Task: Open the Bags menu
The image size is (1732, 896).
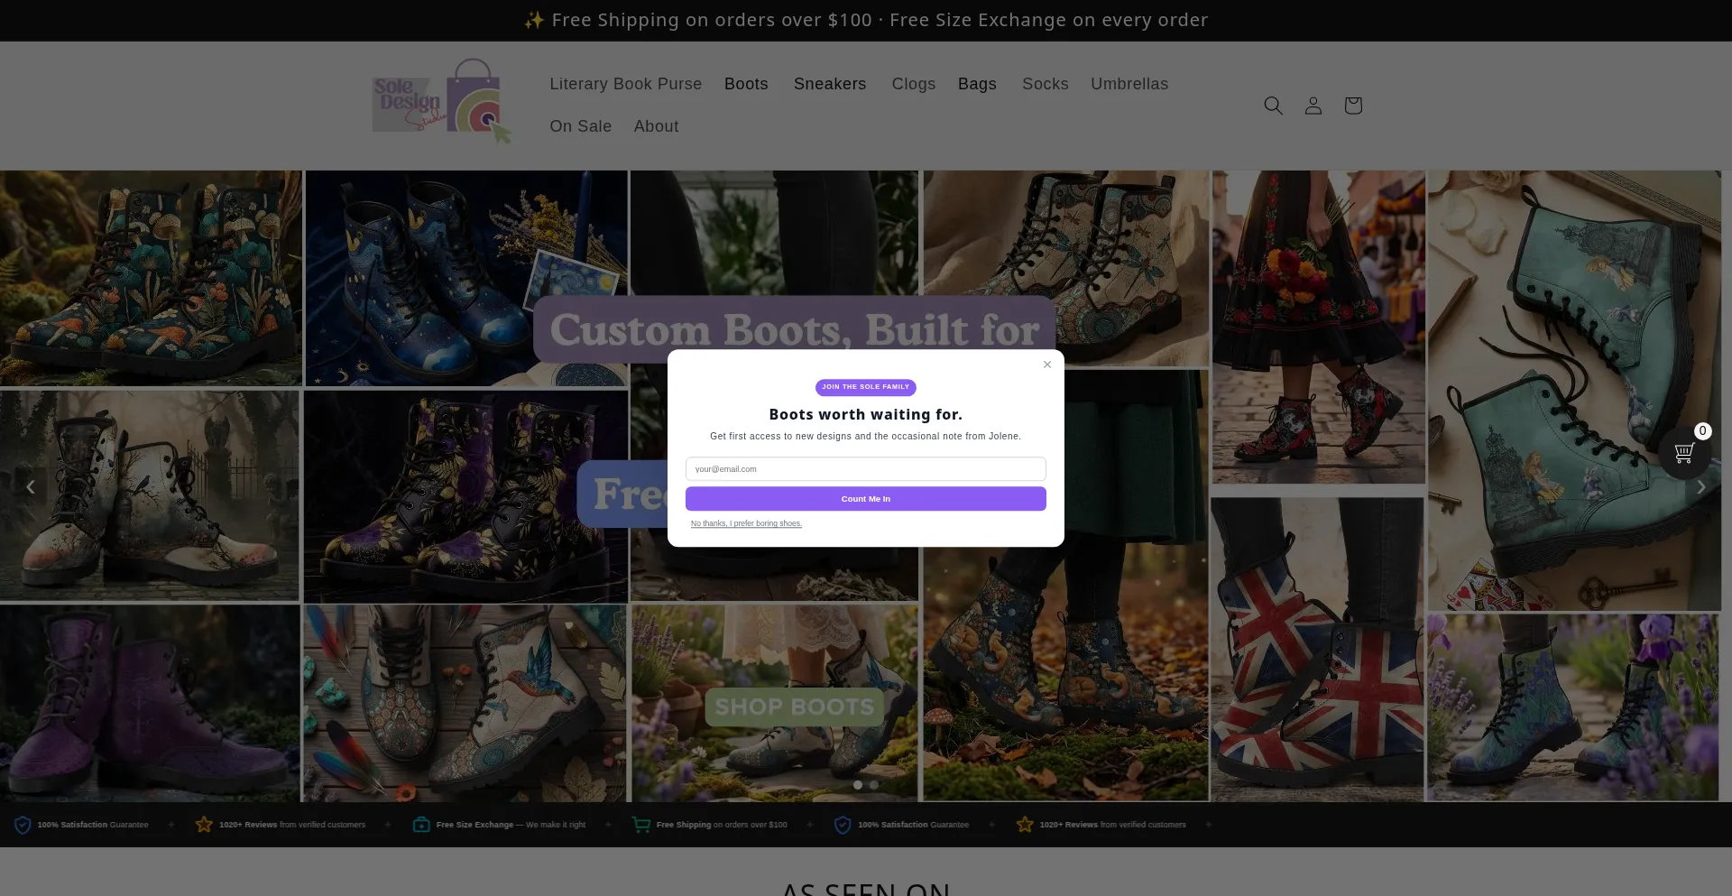Action: [x=977, y=84]
